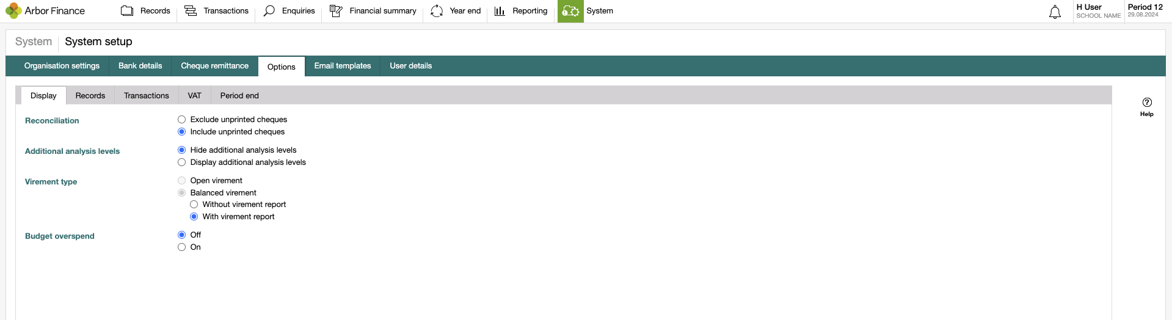Image resolution: width=1172 pixels, height=320 pixels.
Task: Click the System setup heading
Action: [x=98, y=42]
